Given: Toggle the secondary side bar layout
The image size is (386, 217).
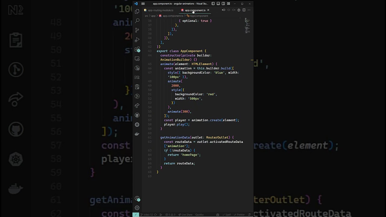Looking at the screenshot, I should point(223,4).
